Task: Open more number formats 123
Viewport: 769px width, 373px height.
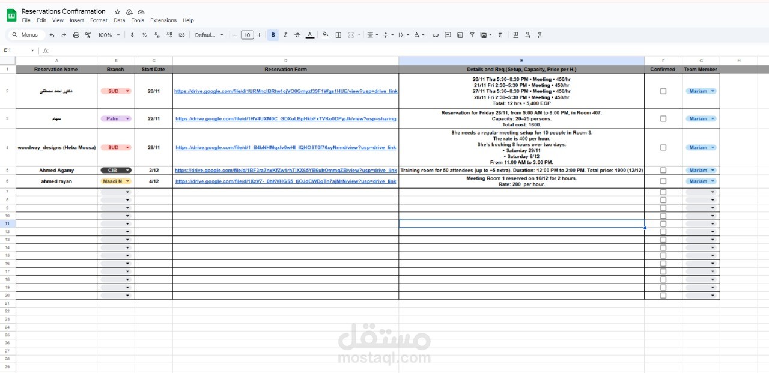Action: (x=181, y=35)
